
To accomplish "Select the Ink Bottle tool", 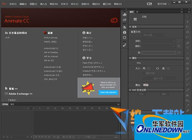I will point(188,100).
